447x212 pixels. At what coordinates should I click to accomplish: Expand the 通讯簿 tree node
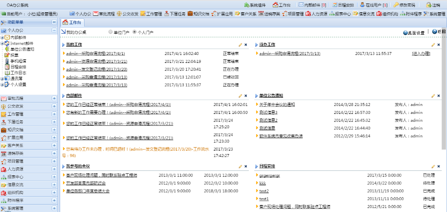point(2,78)
